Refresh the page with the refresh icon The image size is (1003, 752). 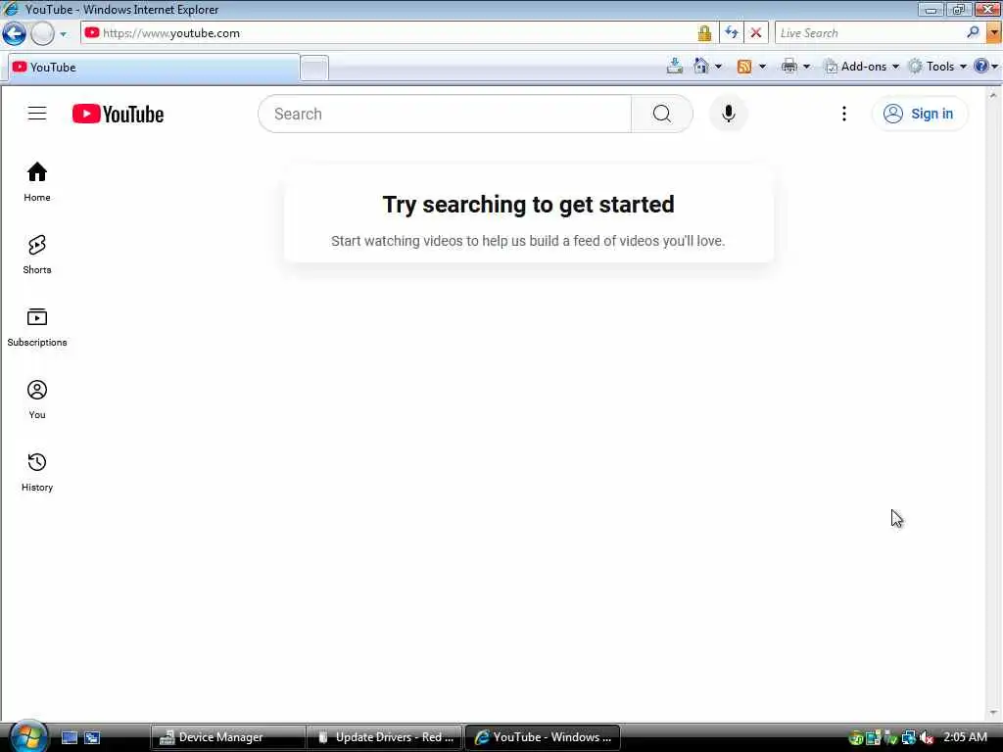pyautogui.click(x=731, y=33)
